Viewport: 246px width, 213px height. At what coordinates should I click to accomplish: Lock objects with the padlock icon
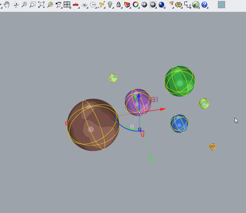pyautogui.click(x=119, y=5)
